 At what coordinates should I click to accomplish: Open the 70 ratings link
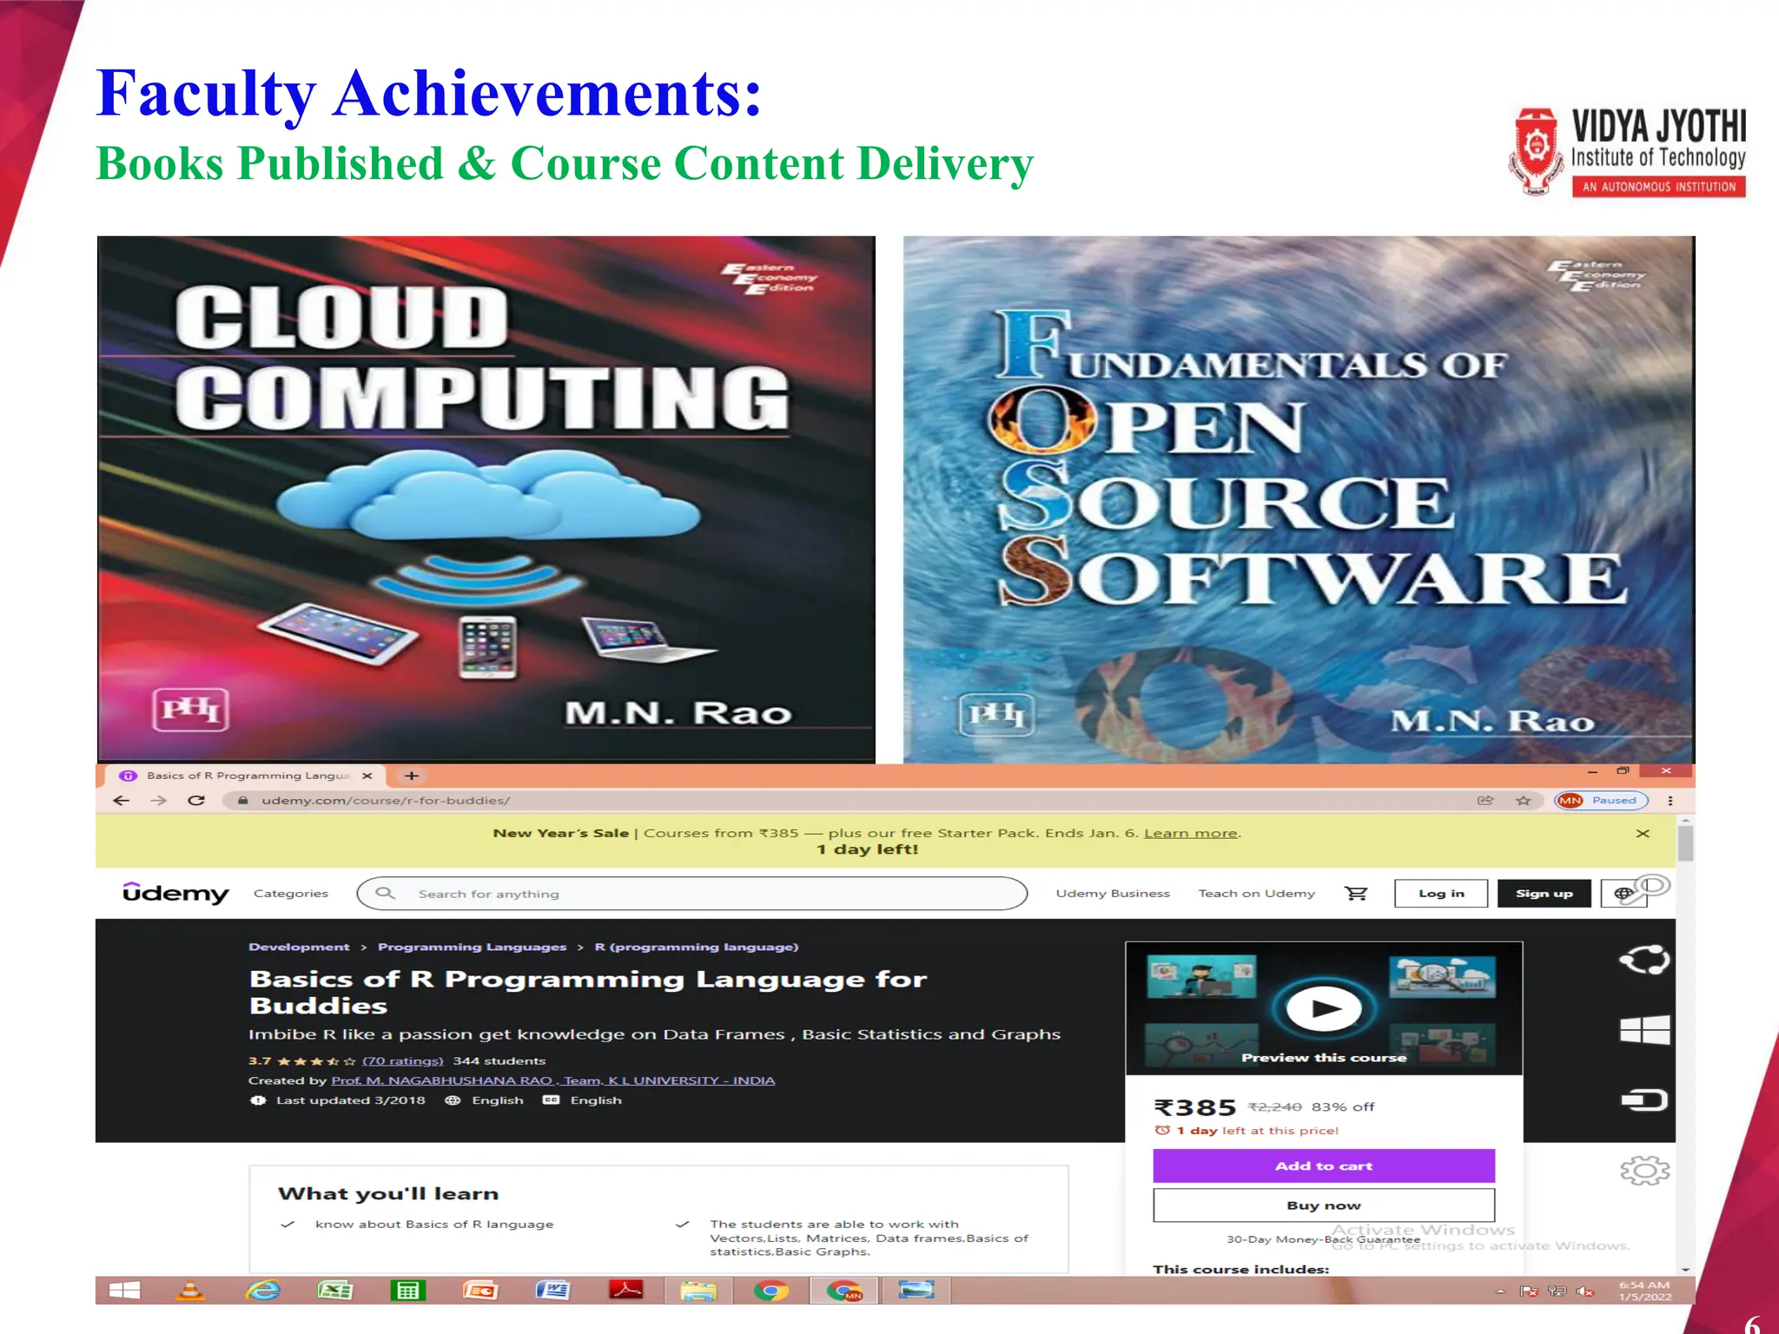pyautogui.click(x=402, y=1060)
